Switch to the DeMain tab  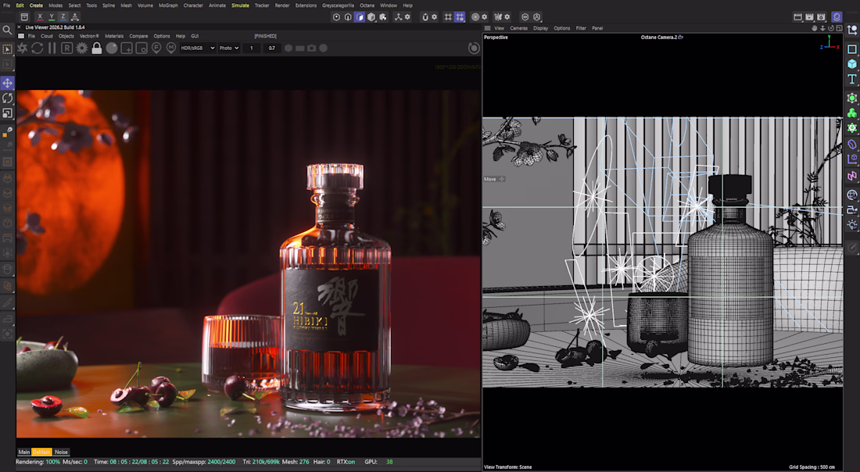[41, 452]
